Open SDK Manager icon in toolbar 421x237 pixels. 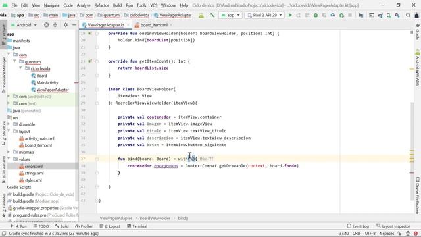[x=397, y=15]
